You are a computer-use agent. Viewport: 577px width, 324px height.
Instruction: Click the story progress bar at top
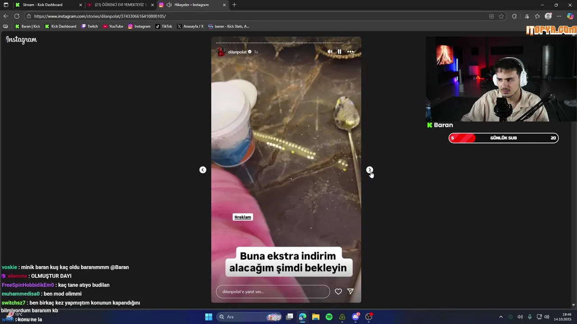[286, 43]
